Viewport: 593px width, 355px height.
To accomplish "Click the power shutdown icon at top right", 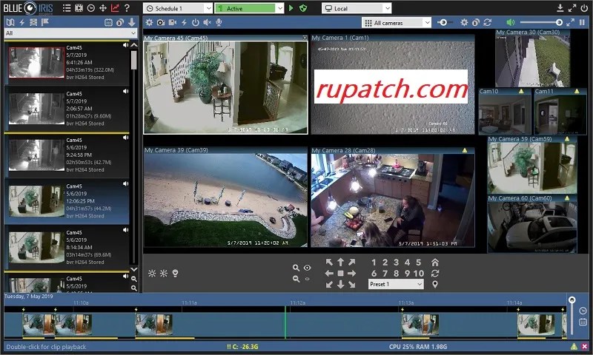I will [584, 8].
